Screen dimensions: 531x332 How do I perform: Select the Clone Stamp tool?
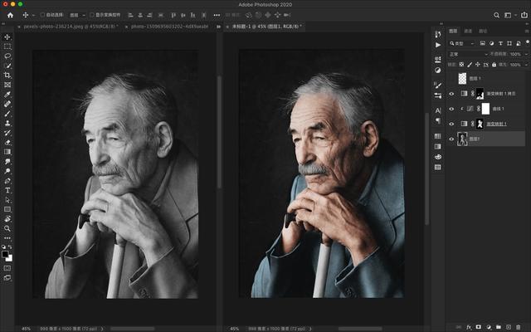click(7, 123)
